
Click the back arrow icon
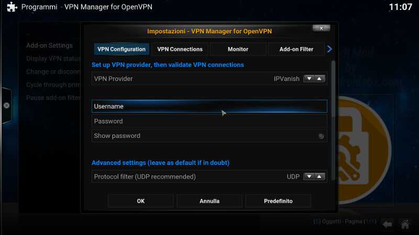[388, 225]
